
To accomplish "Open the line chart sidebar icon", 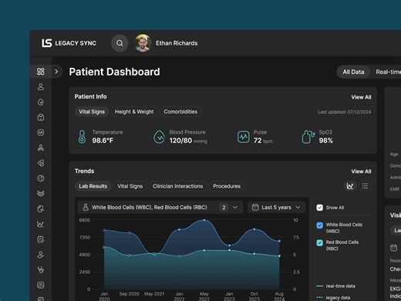I will click(41, 224).
